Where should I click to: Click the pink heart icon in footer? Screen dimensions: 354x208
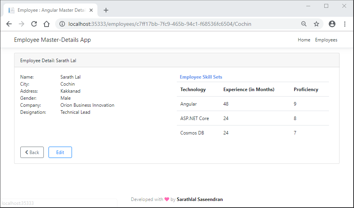pos(167,199)
